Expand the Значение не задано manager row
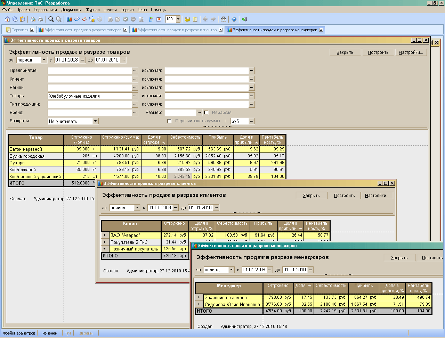 point(199,297)
